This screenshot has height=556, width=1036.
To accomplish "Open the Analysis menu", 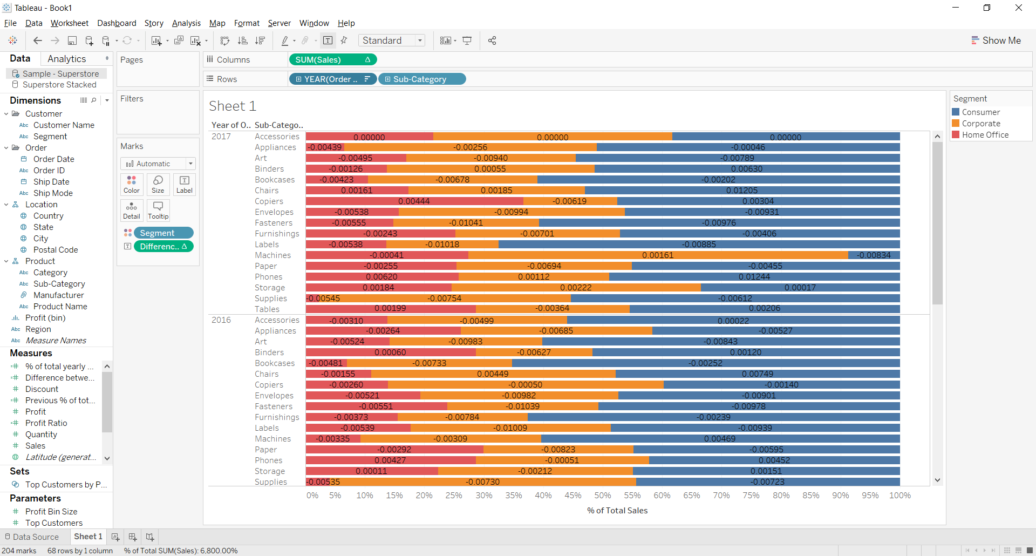I will coord(186,23).
